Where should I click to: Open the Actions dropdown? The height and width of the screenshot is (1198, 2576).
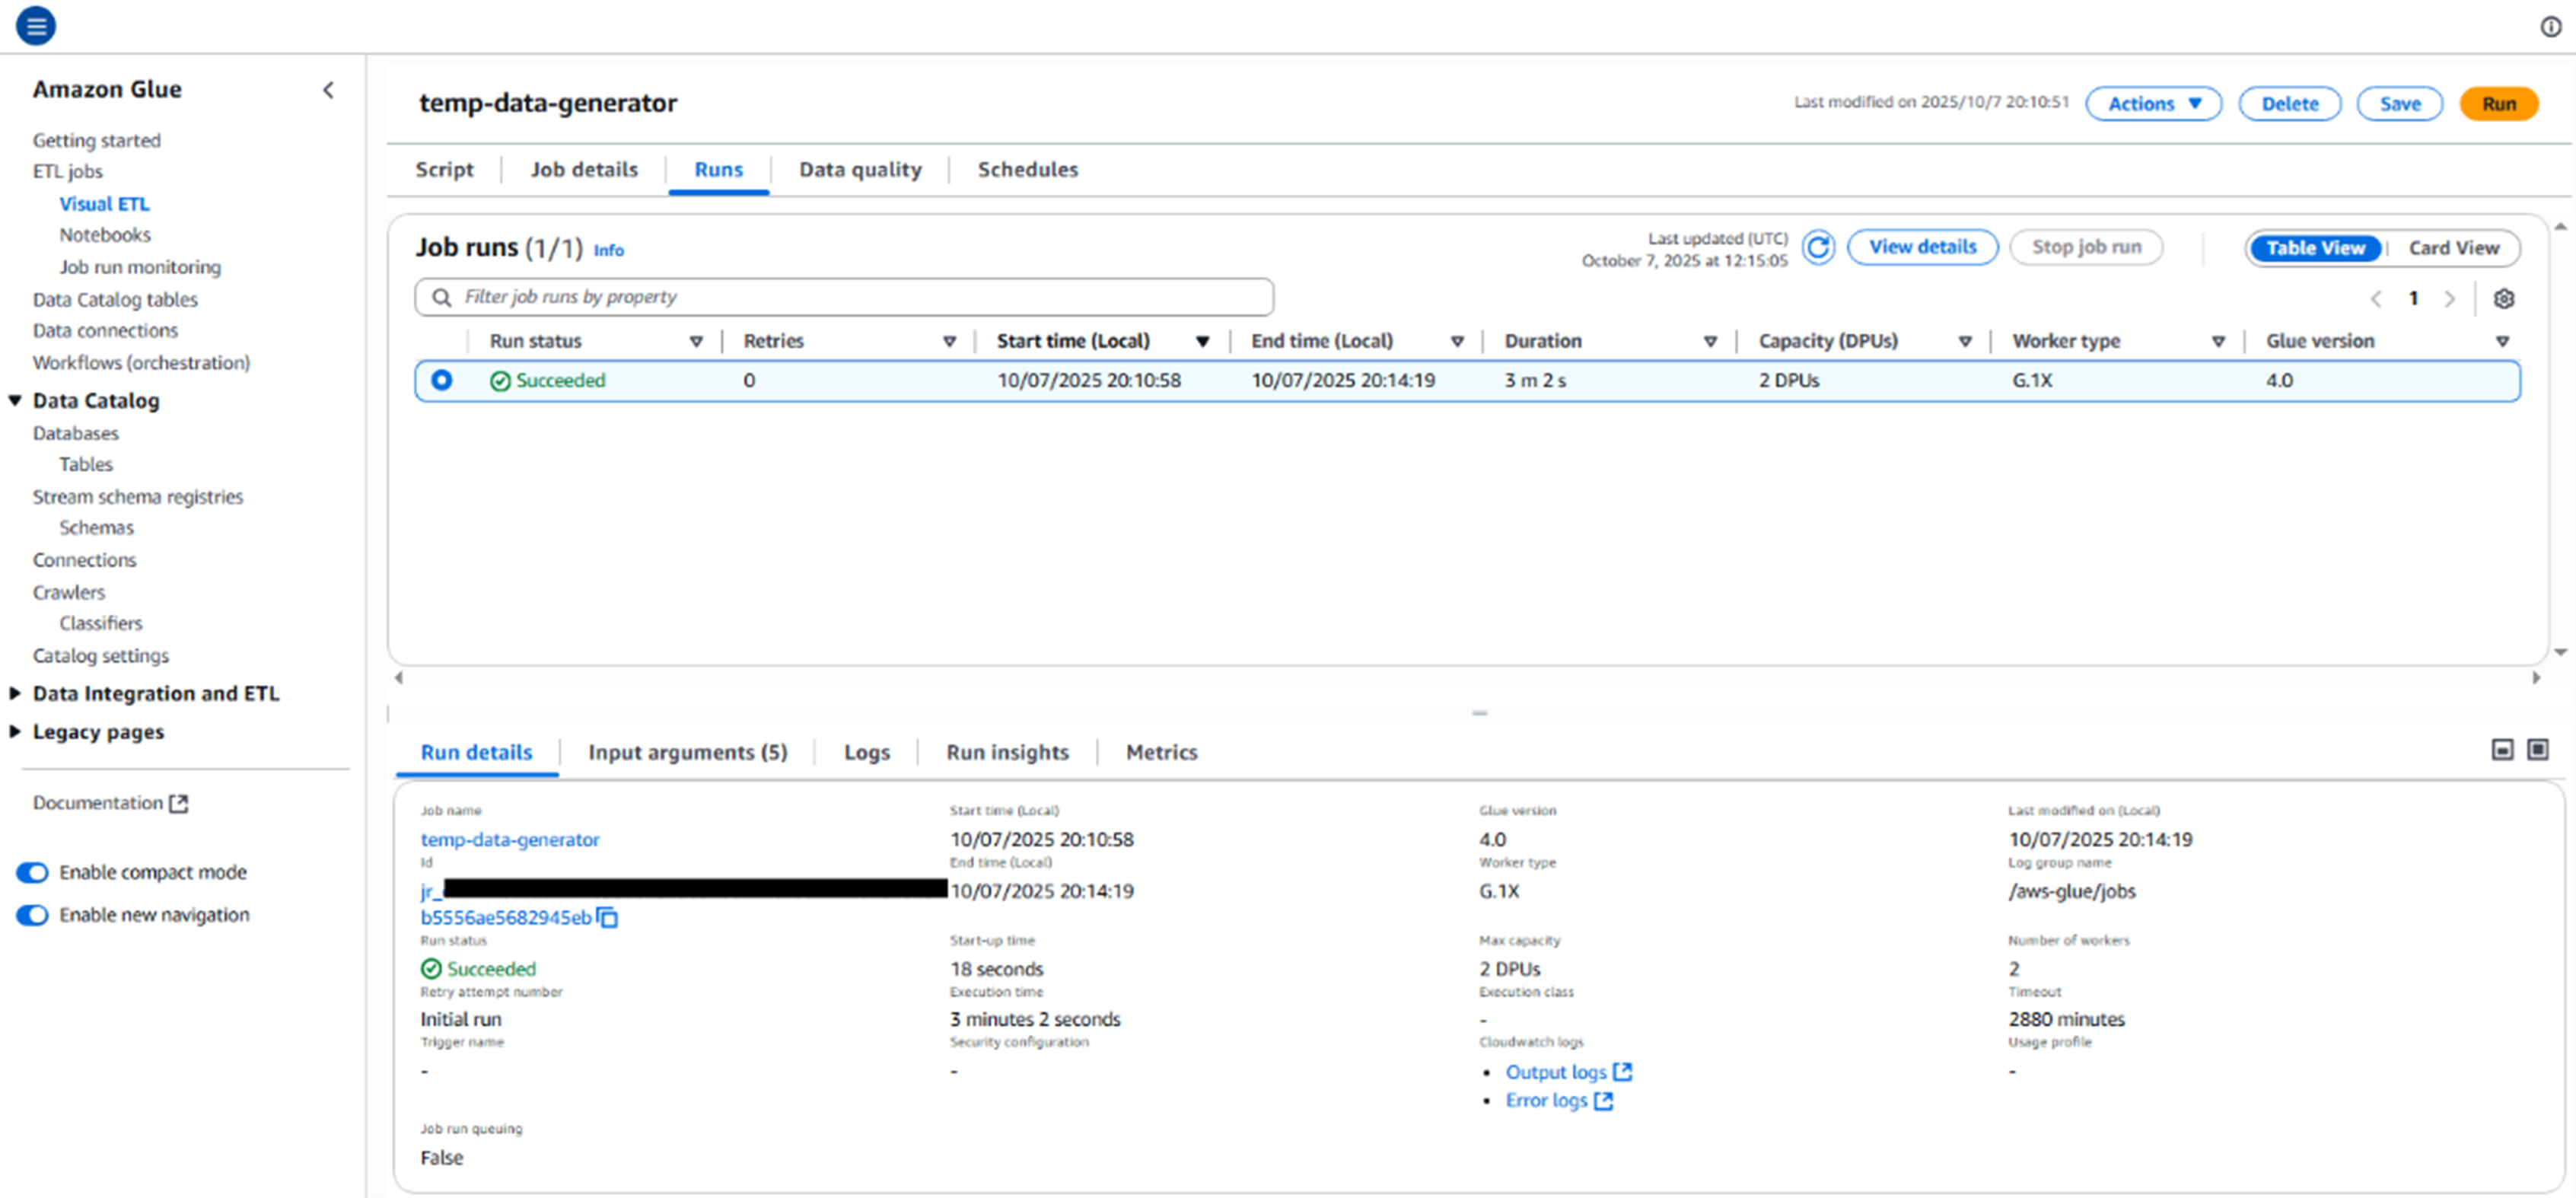pos(2153,104)
